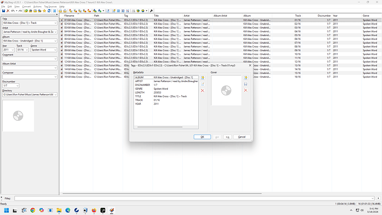This screenshot has width=382, height=215.
Task: Open the Windows Start button
Action: click(x=6, y=210)
